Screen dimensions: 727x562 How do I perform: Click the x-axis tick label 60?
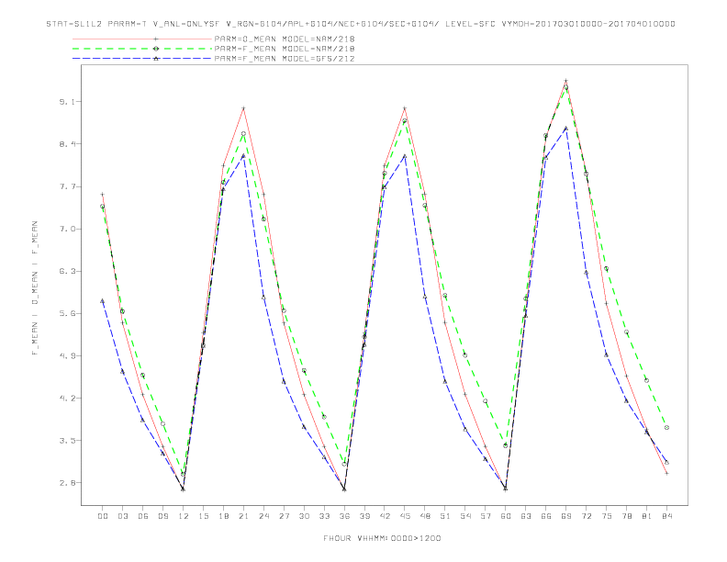tap(506, 516)
